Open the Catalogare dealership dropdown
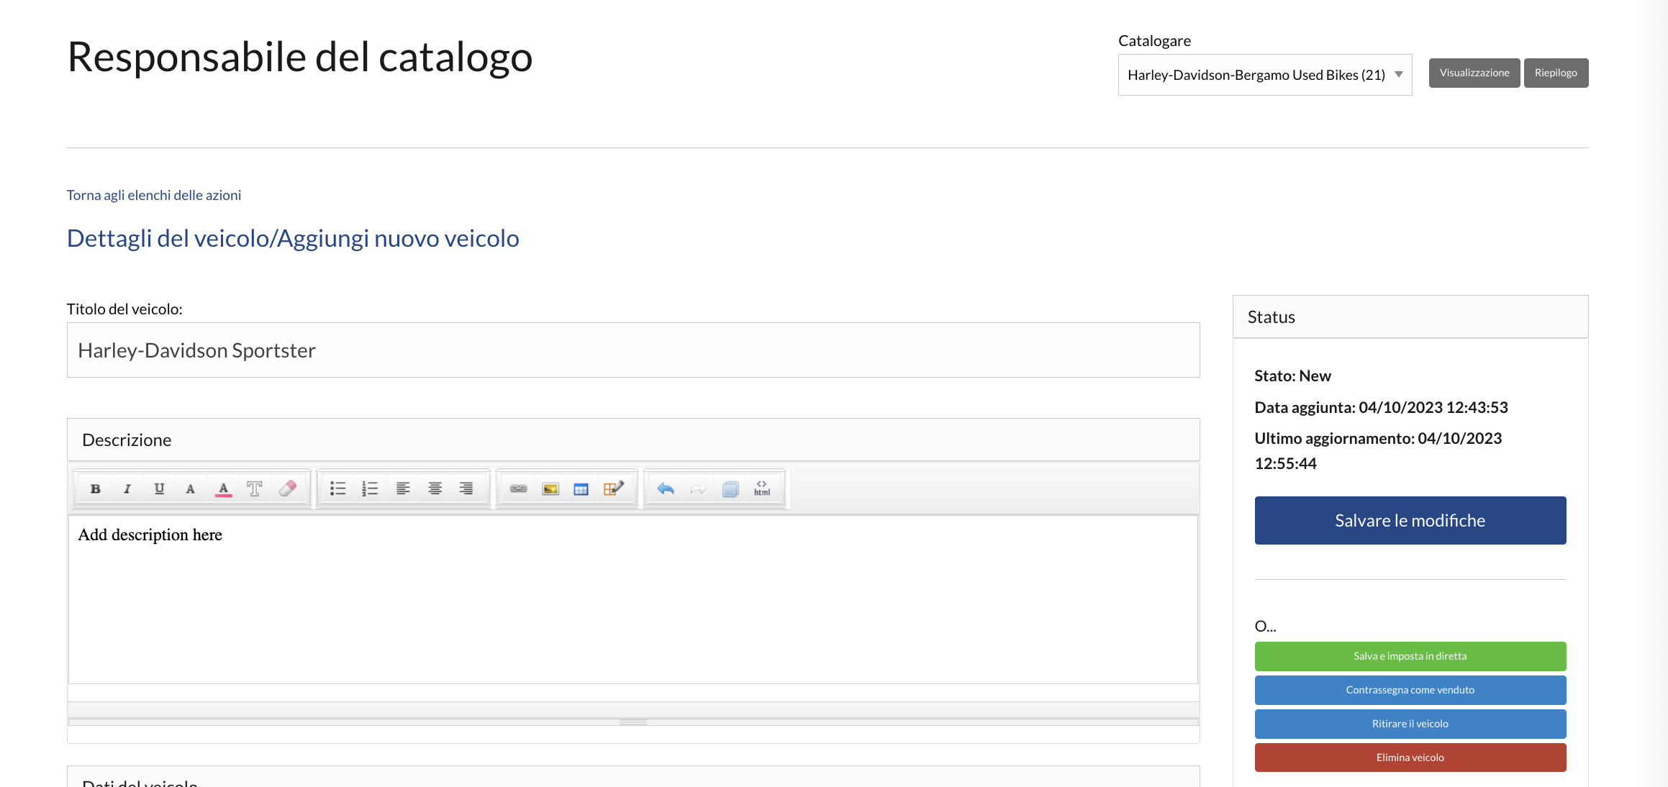 [x=1399, y=74]
